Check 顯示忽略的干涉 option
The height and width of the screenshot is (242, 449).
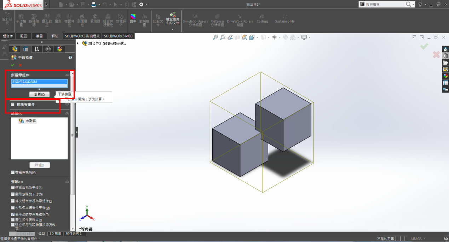click(13, 194)
